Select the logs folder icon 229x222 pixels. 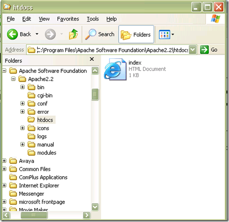(x=31, y=136)
